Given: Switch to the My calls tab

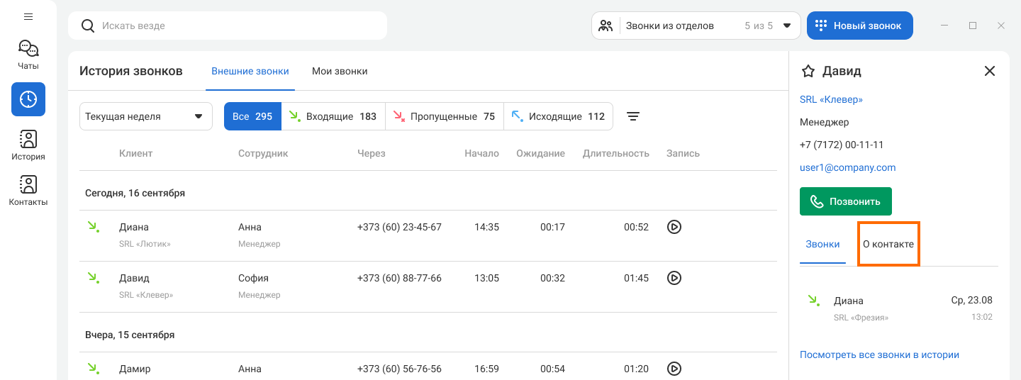Looking at the screenshot, I should (x=340, y=71).
